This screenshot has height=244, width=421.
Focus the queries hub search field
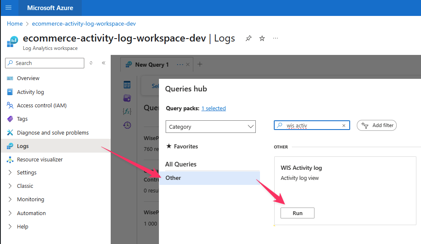click(312, 125)
